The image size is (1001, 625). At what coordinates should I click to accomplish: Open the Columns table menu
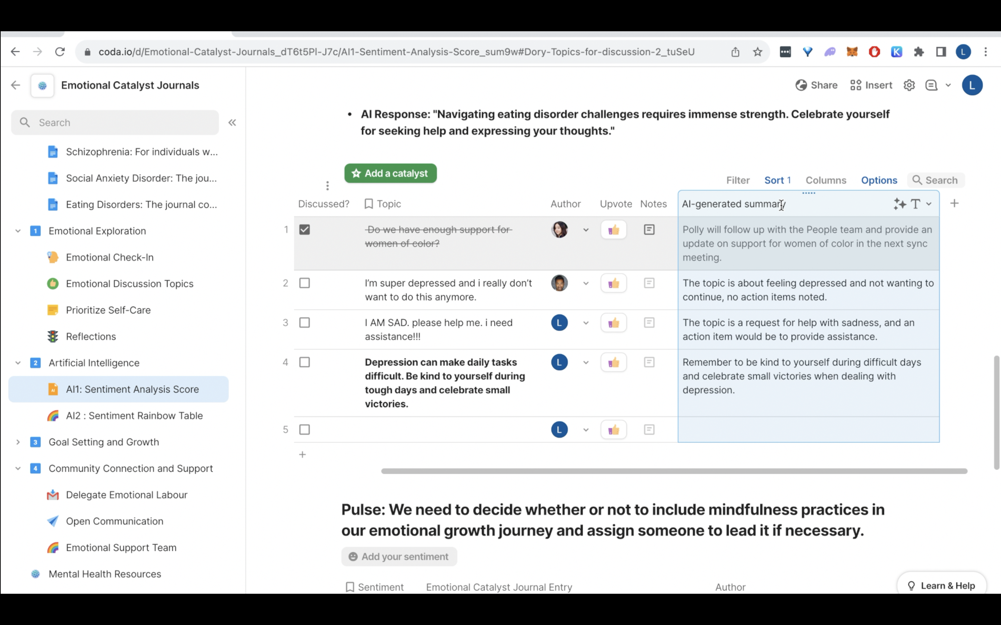(x=825, y=180)
